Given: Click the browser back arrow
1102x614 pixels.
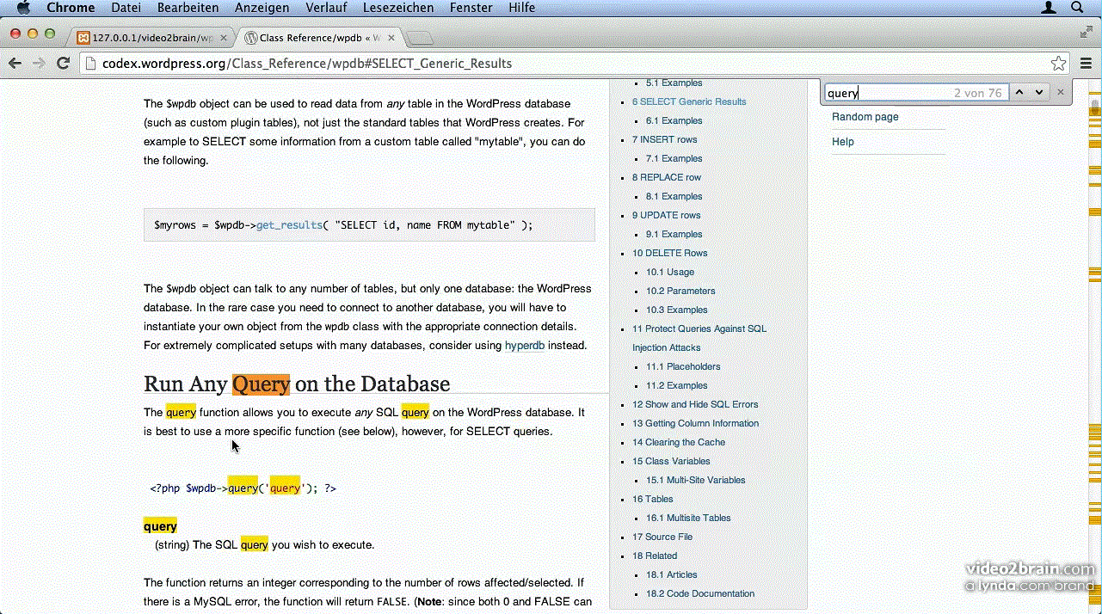Looking at the screenshot, I should coord(15,63).
